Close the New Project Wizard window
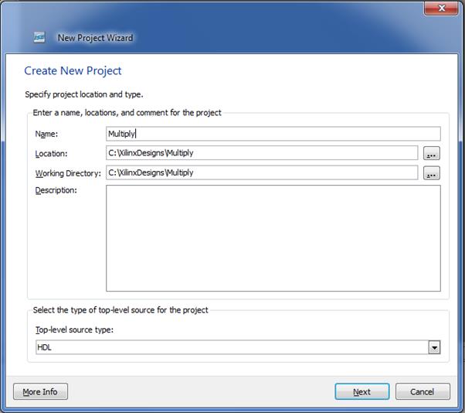This screenshot has height=413, width=465. tap(441, 8)
